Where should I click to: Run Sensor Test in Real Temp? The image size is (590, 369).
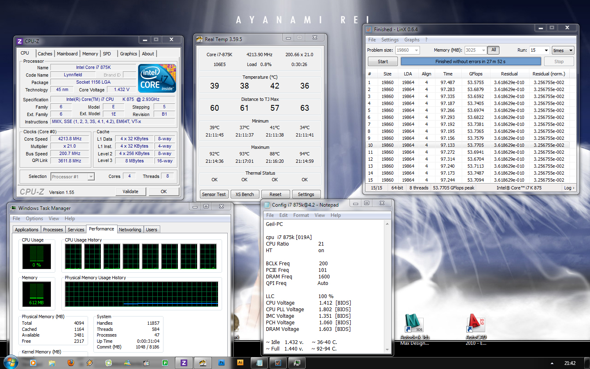[x=214, y=194]
